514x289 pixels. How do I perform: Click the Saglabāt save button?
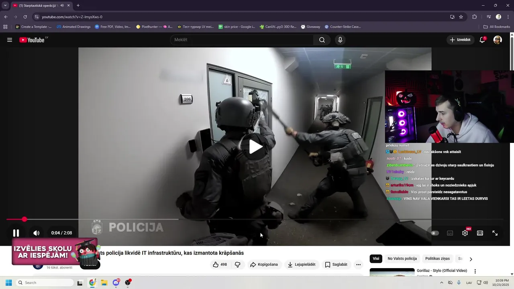pyautogui.click(x=336, y=265)
